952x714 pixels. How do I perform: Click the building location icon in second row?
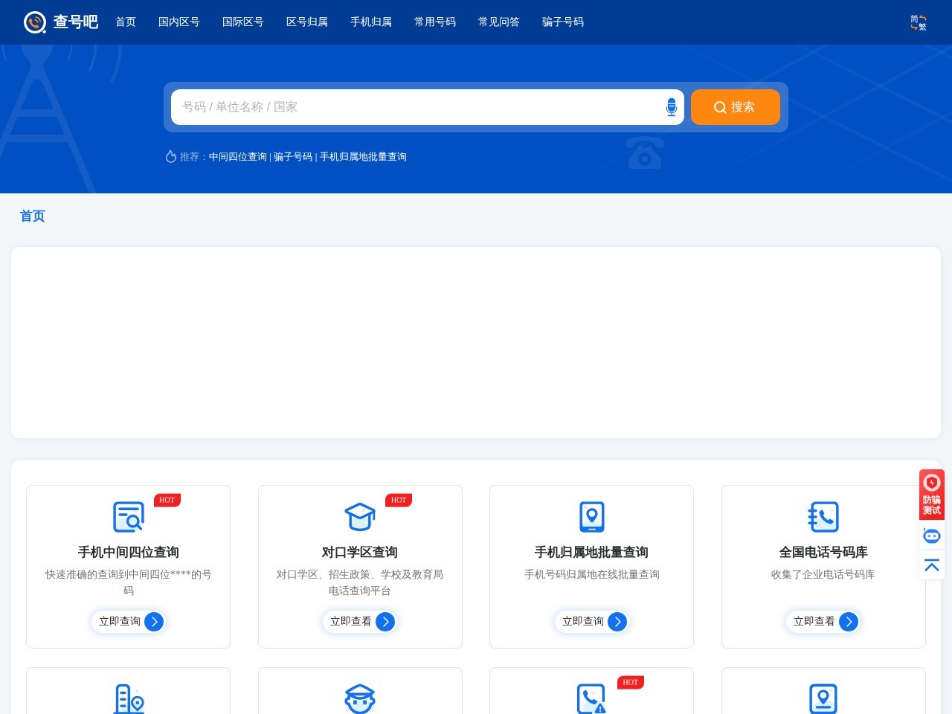129,699
